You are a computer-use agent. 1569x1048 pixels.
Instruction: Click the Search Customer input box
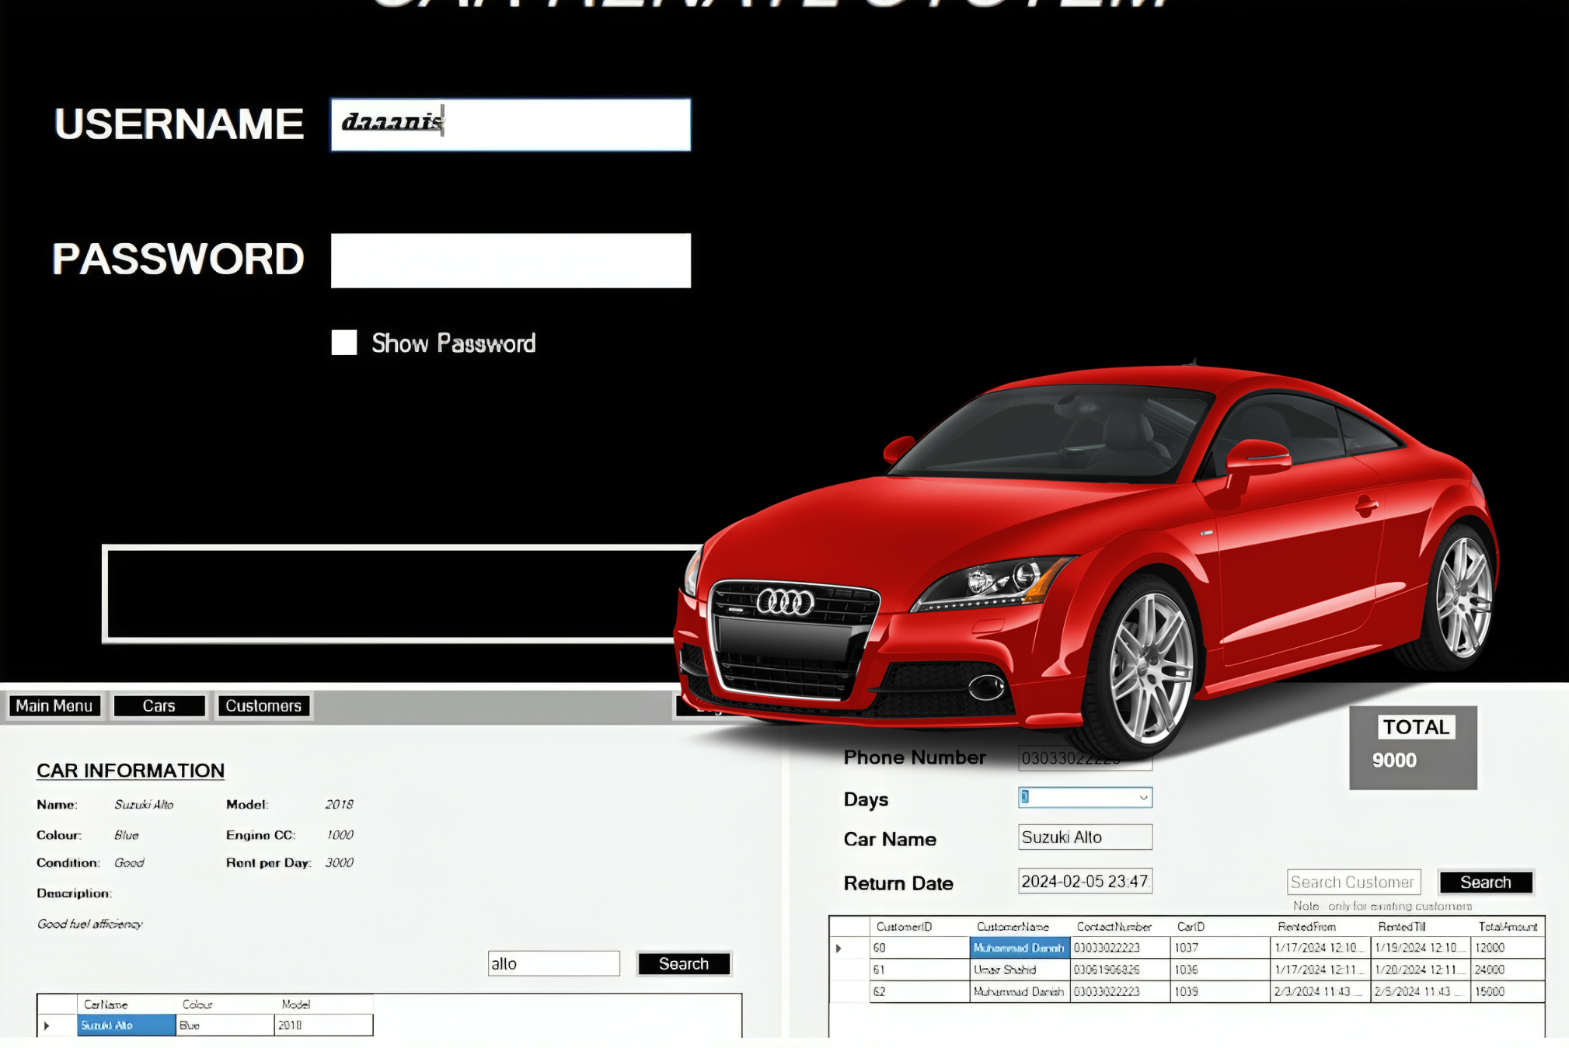[x=1353, y=882]
